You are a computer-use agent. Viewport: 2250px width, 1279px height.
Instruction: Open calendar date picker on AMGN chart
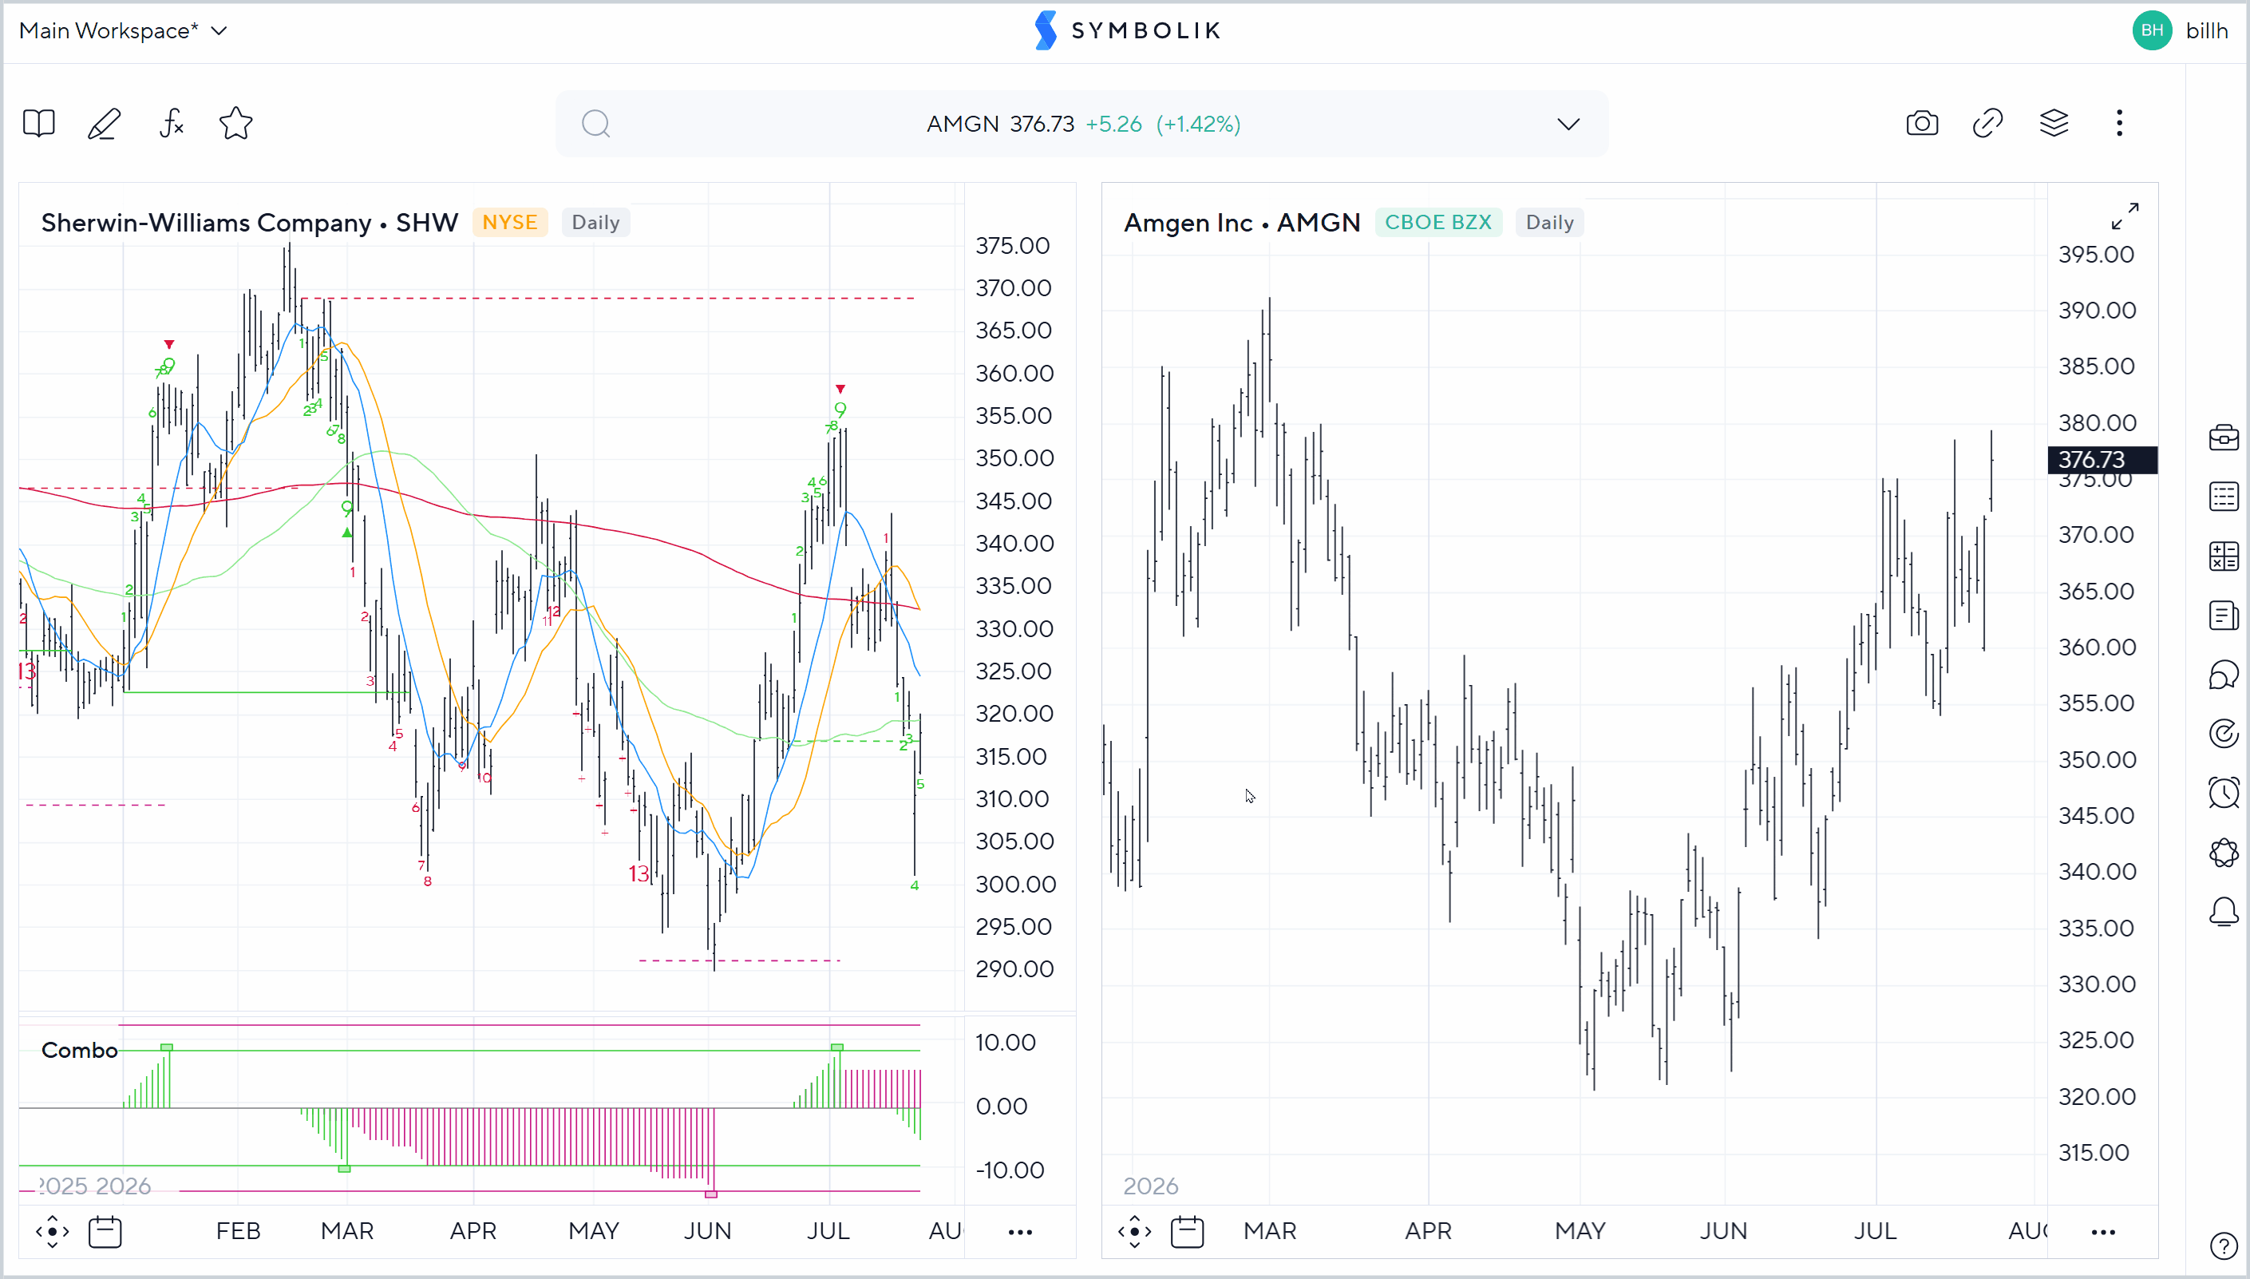tap(1188, 1232)
